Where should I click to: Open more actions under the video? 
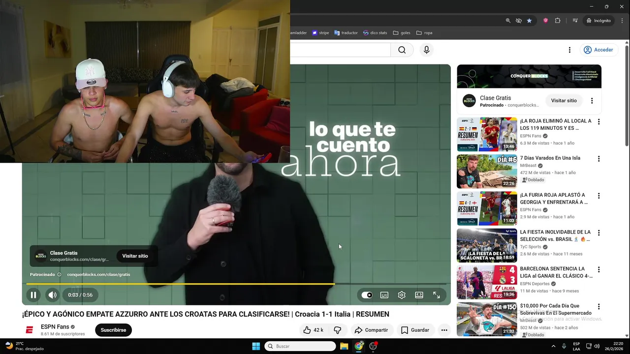click(444, 330)
